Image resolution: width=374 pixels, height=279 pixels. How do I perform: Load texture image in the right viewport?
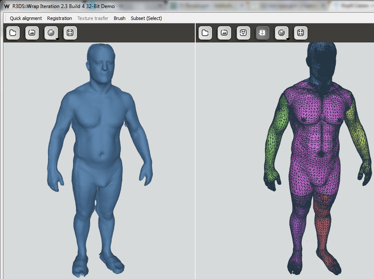coord(225,33)
